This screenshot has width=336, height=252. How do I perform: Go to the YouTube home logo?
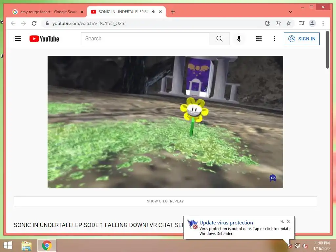(x=44, y=39)
